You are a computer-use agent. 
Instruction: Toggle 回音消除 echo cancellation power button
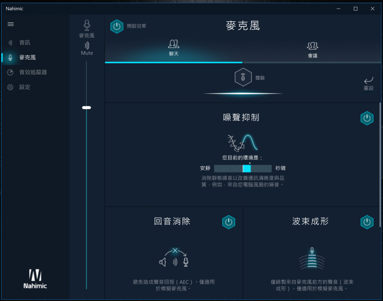(x=229, y=222)
